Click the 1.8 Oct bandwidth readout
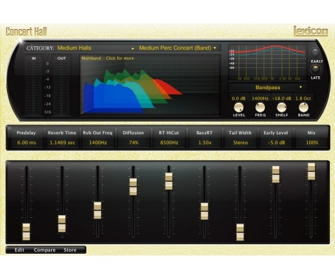 click(x=303, y=98)
